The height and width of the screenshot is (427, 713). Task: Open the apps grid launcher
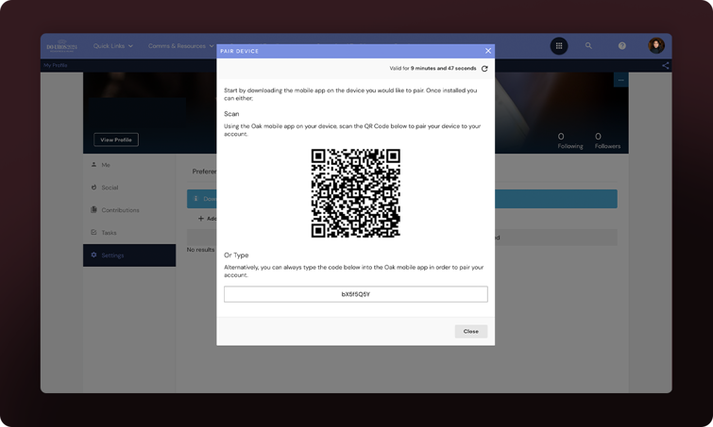pos(559,45)
